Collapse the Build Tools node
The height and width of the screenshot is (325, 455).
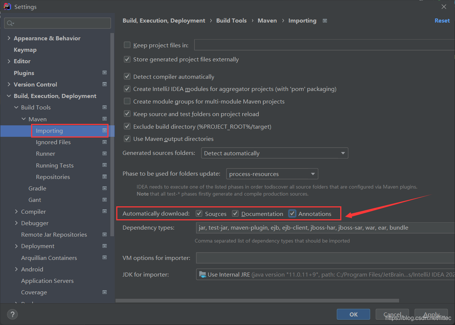pos(16,108)
